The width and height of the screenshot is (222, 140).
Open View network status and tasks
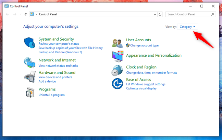(58, 66)
